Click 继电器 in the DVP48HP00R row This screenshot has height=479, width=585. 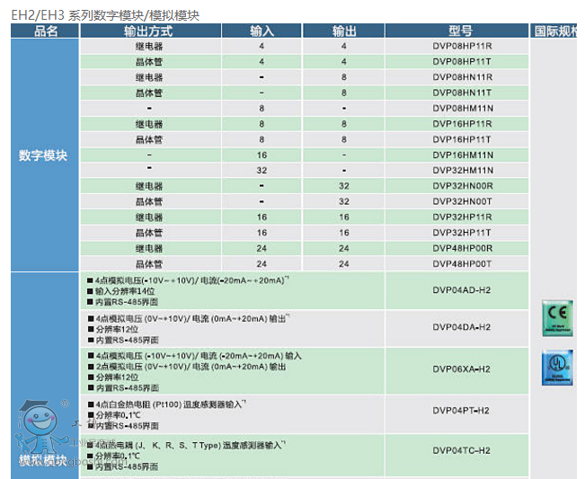149,248
